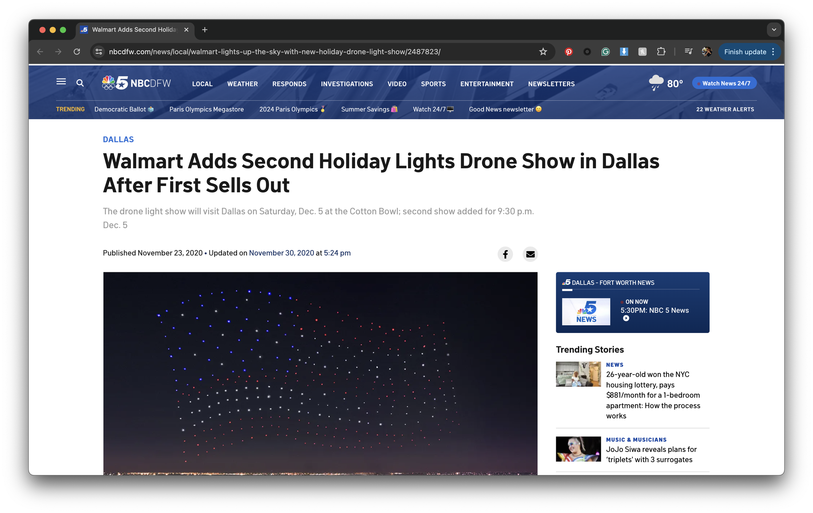Image resolution: width=813 pixels, height=513 pixels.
Task: Expand the tab search dropdown arrow
Action: (x=774, y=30)
